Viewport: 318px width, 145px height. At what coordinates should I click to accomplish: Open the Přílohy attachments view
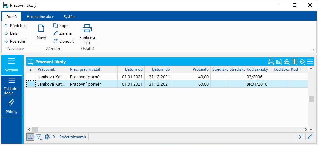11,107
